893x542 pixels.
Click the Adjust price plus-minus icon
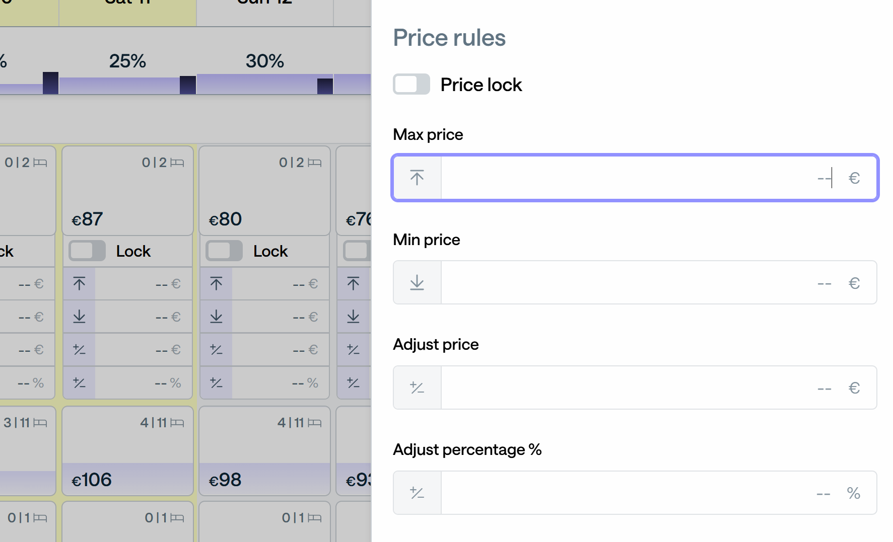tap(417, 388)
